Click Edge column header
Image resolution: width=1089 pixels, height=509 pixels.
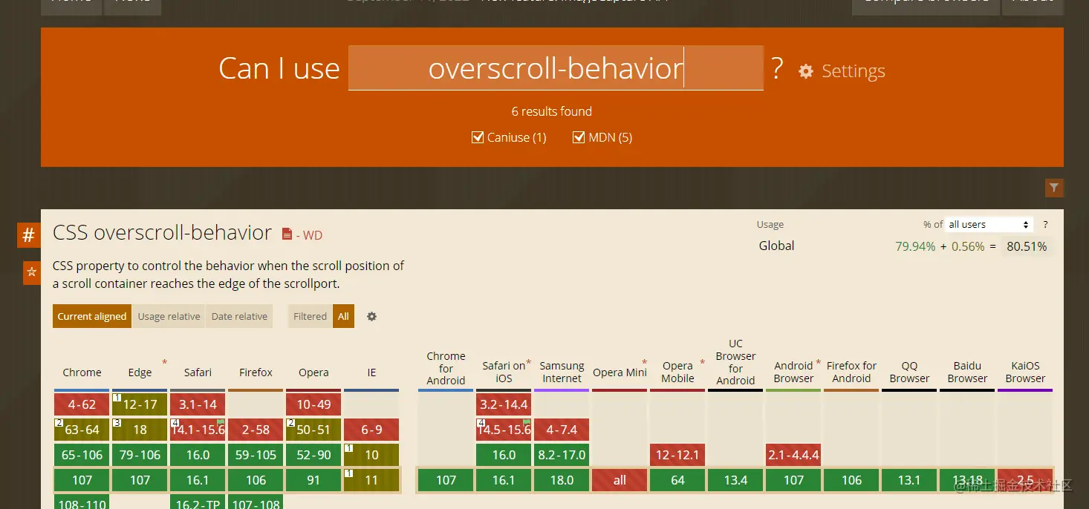click(x=140, y=372)
